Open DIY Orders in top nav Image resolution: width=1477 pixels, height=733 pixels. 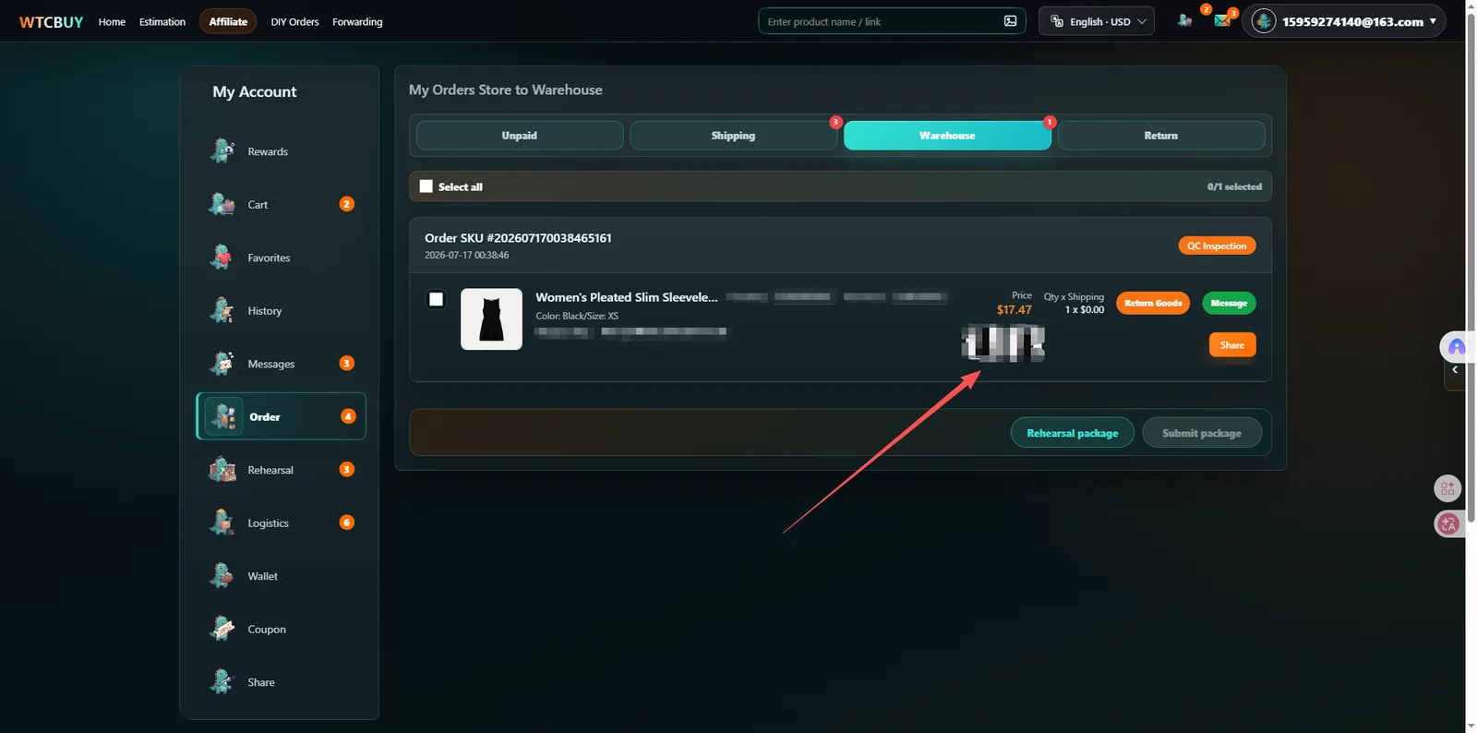pos(294,22)
